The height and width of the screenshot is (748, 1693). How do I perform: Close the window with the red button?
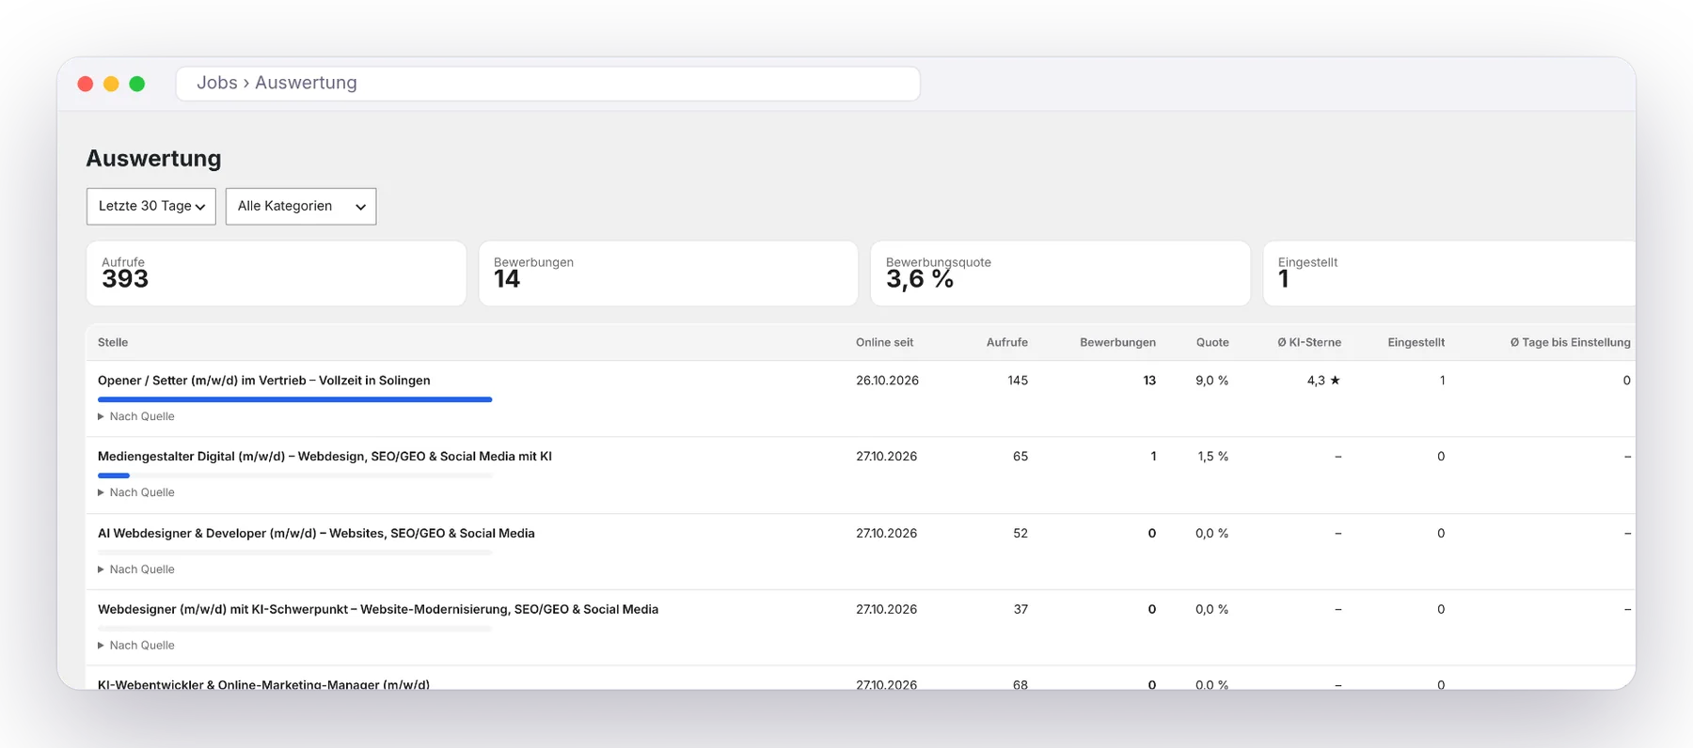86,84
